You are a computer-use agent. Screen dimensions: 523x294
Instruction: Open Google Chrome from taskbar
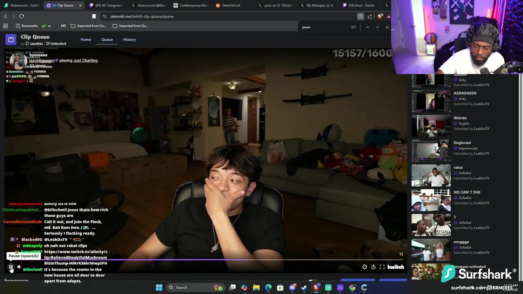pos(352,287)
